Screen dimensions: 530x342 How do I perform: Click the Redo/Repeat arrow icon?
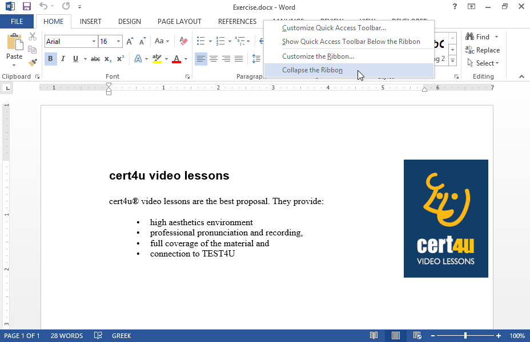pos(66,6)
